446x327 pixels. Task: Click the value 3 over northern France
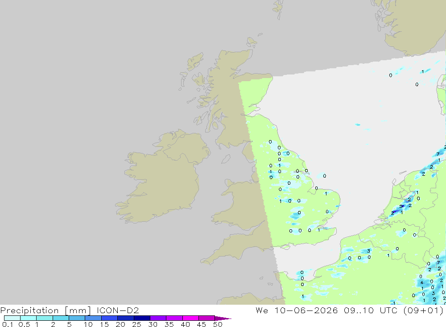[x=368, y=251]
